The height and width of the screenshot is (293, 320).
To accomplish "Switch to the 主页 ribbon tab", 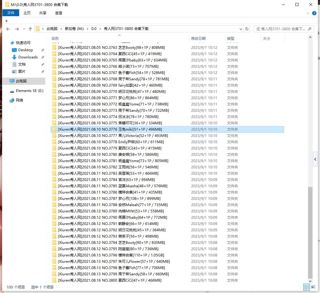I will tap(27, 13).
